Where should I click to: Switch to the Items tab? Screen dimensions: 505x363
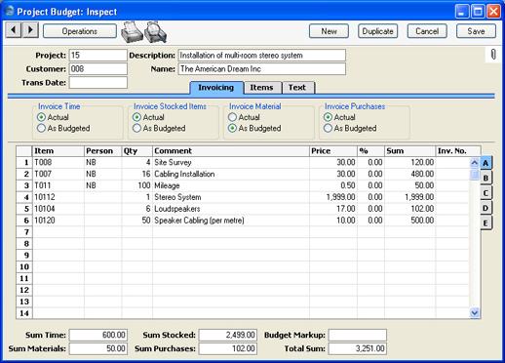(x=261, y=88)
